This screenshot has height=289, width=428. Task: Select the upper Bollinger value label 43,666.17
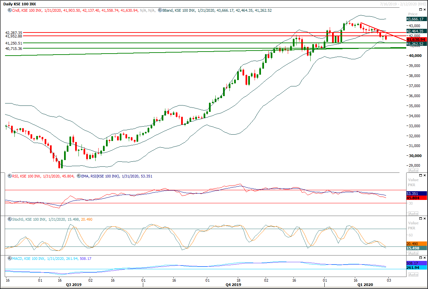tap(416, 19)
